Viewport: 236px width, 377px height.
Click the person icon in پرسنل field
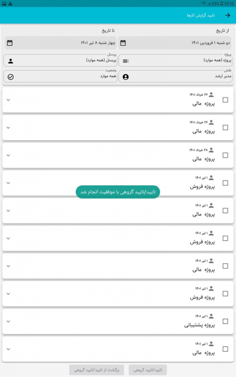[11, 61]
